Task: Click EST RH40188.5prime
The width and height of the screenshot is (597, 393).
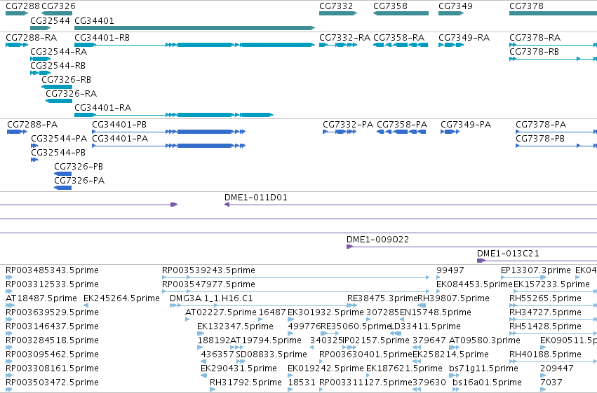Action: tap(545, 354)
